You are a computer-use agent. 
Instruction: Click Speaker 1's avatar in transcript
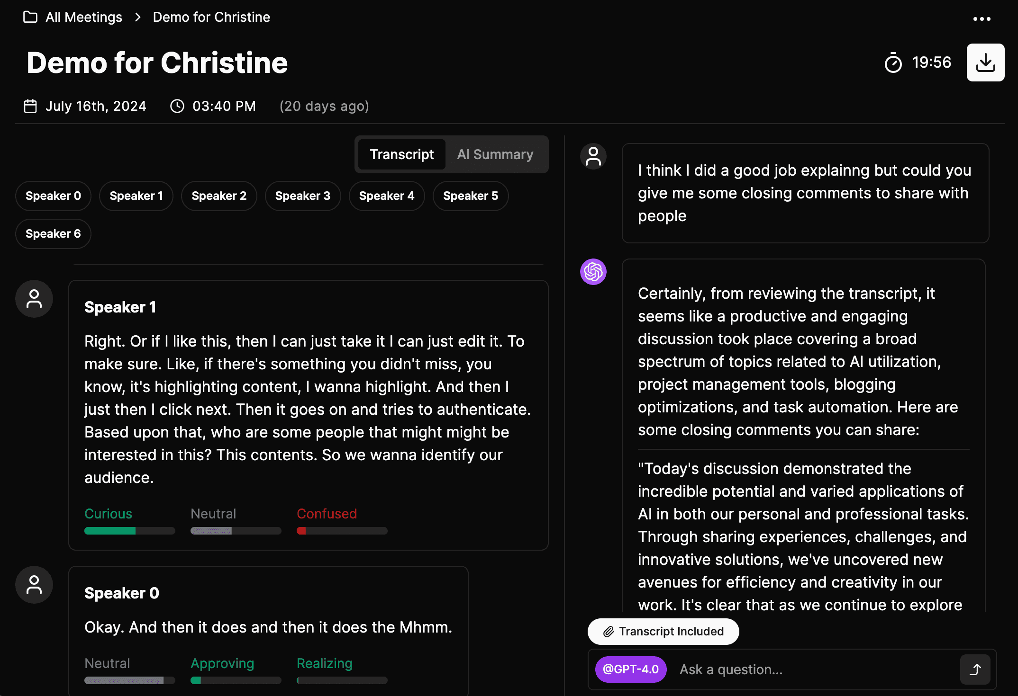[34, 299]
